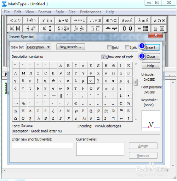Viewport: 177px width, 181px height.
Task: Open the subscript and superscript templates palette
Action: (x=47, y=28)
